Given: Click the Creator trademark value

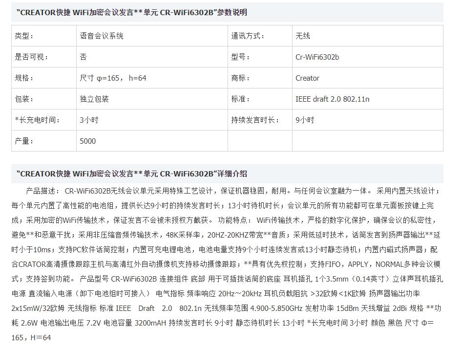Looking at the screenshot, I should 307,78.
